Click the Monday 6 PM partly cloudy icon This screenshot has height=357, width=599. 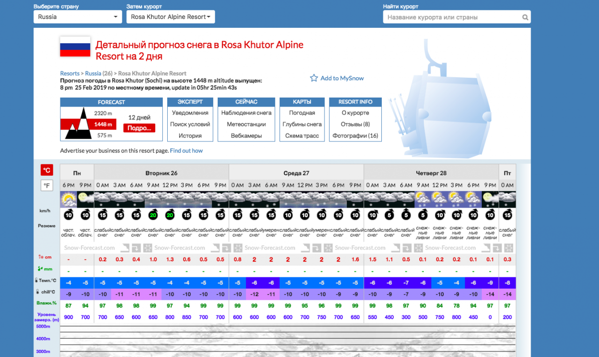pyautogui.click(x=68, y=200)
